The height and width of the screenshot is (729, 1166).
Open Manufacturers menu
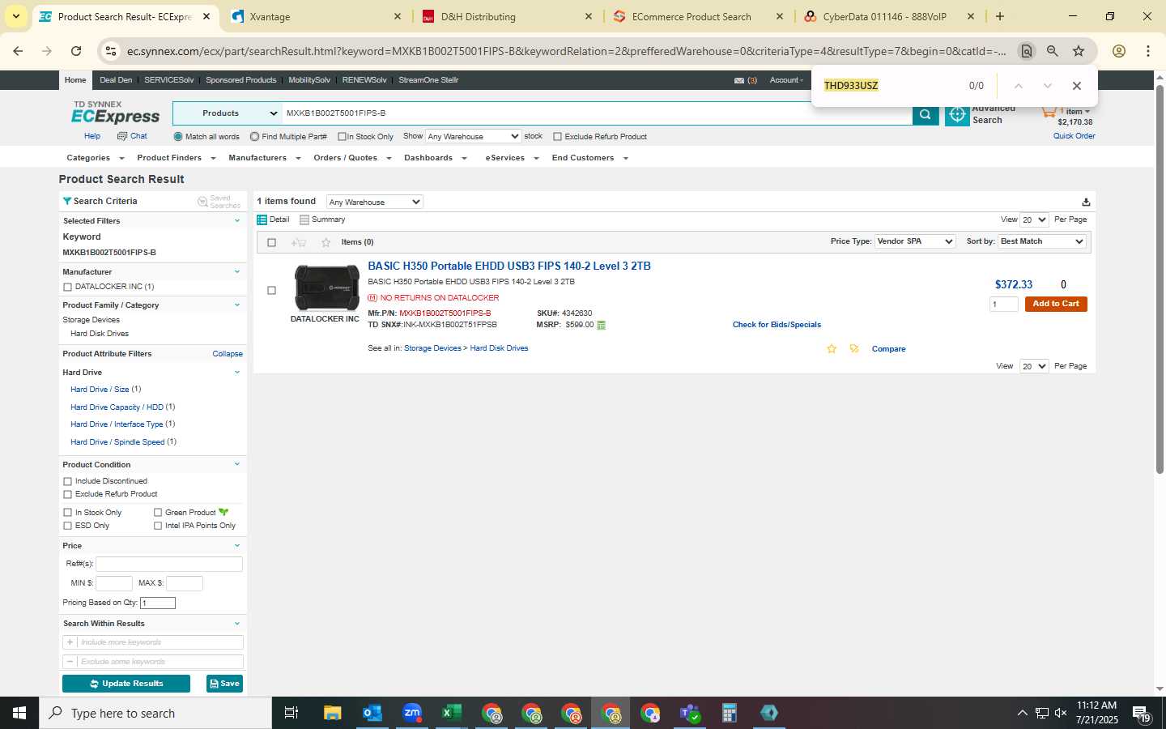click(264, 158)
